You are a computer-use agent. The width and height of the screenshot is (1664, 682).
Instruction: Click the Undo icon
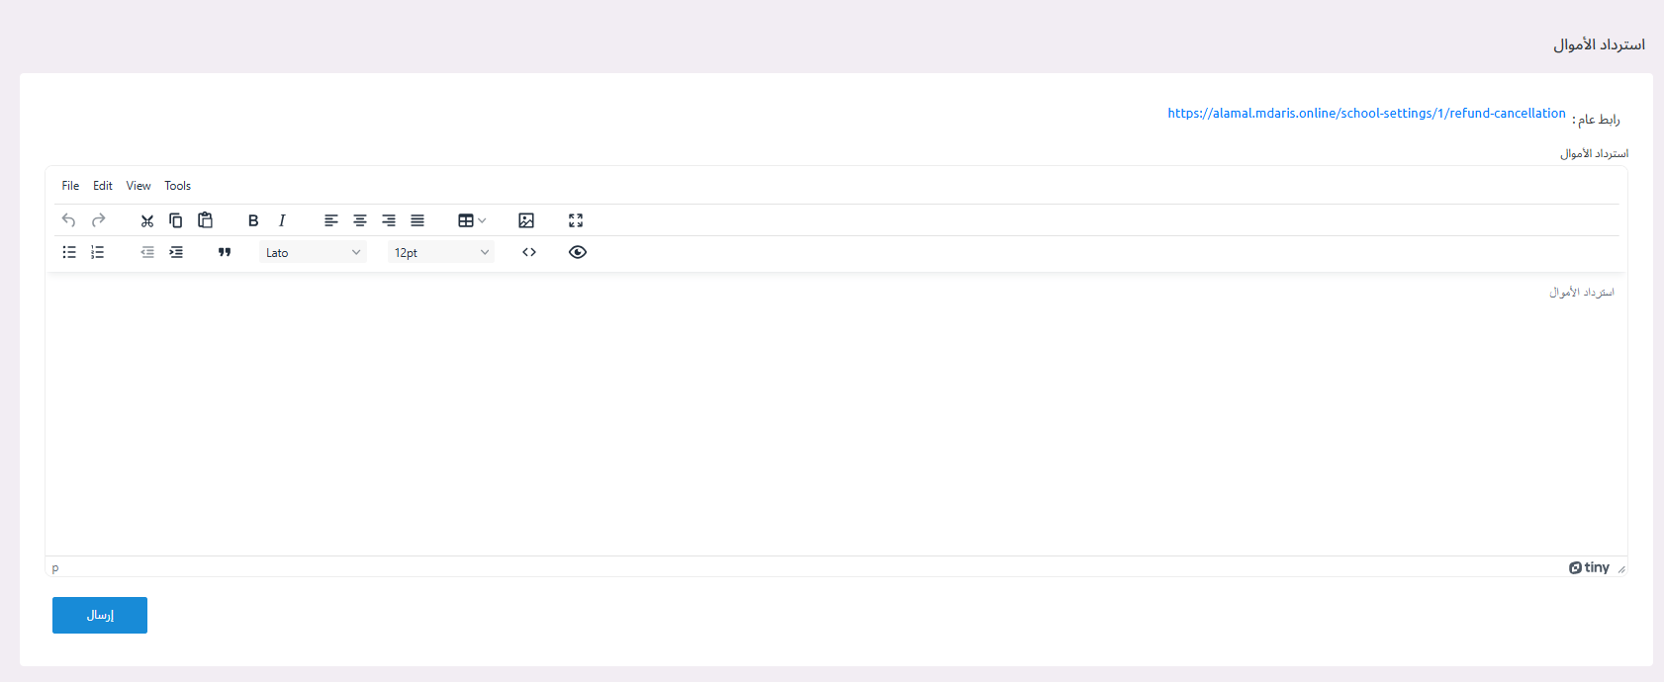(68, 220)
